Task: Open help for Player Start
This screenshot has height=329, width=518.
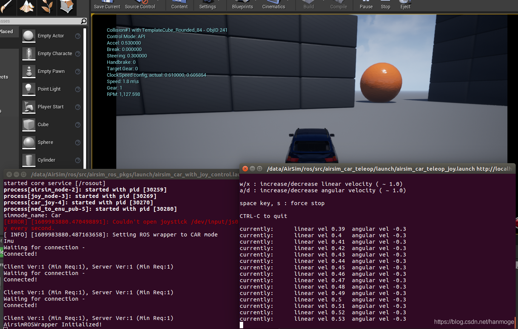Action: 78,107
